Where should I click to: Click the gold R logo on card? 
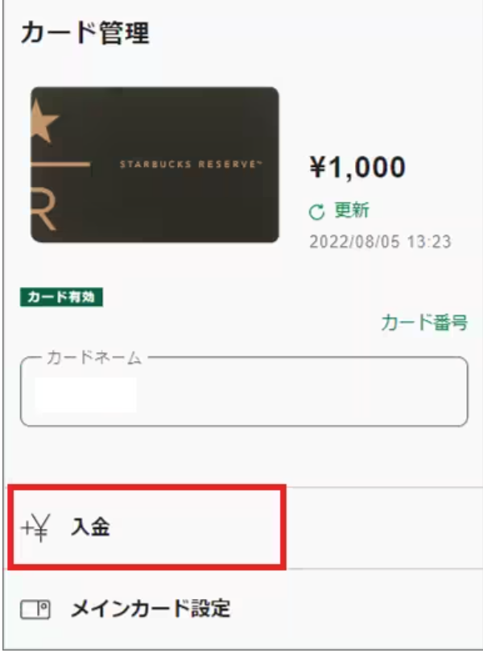click(x=43, y=208)
